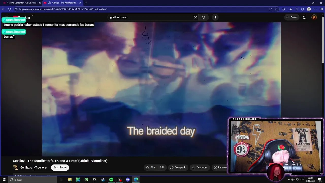Open Spotify from the taskbar

pyautogui.click(x=111, y=180)
